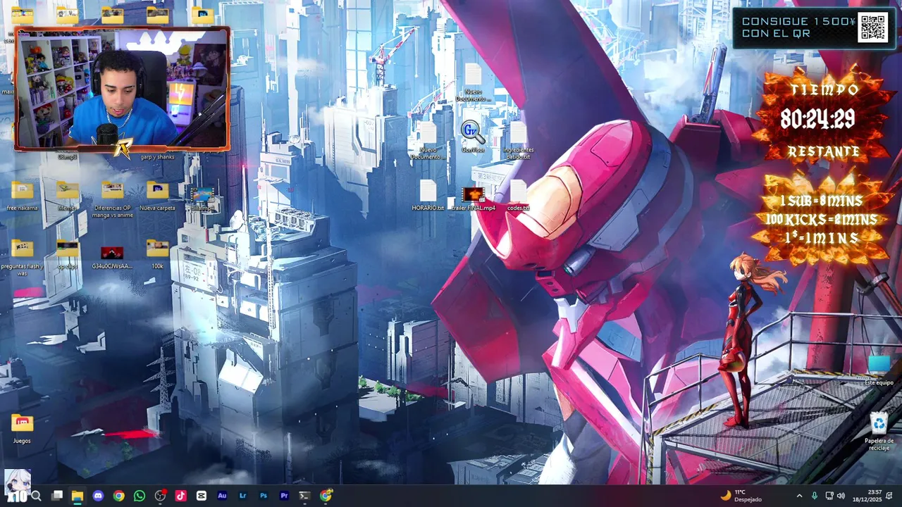Select the Photoshop-thumbnail folder in top row

(x=202, y=14)
